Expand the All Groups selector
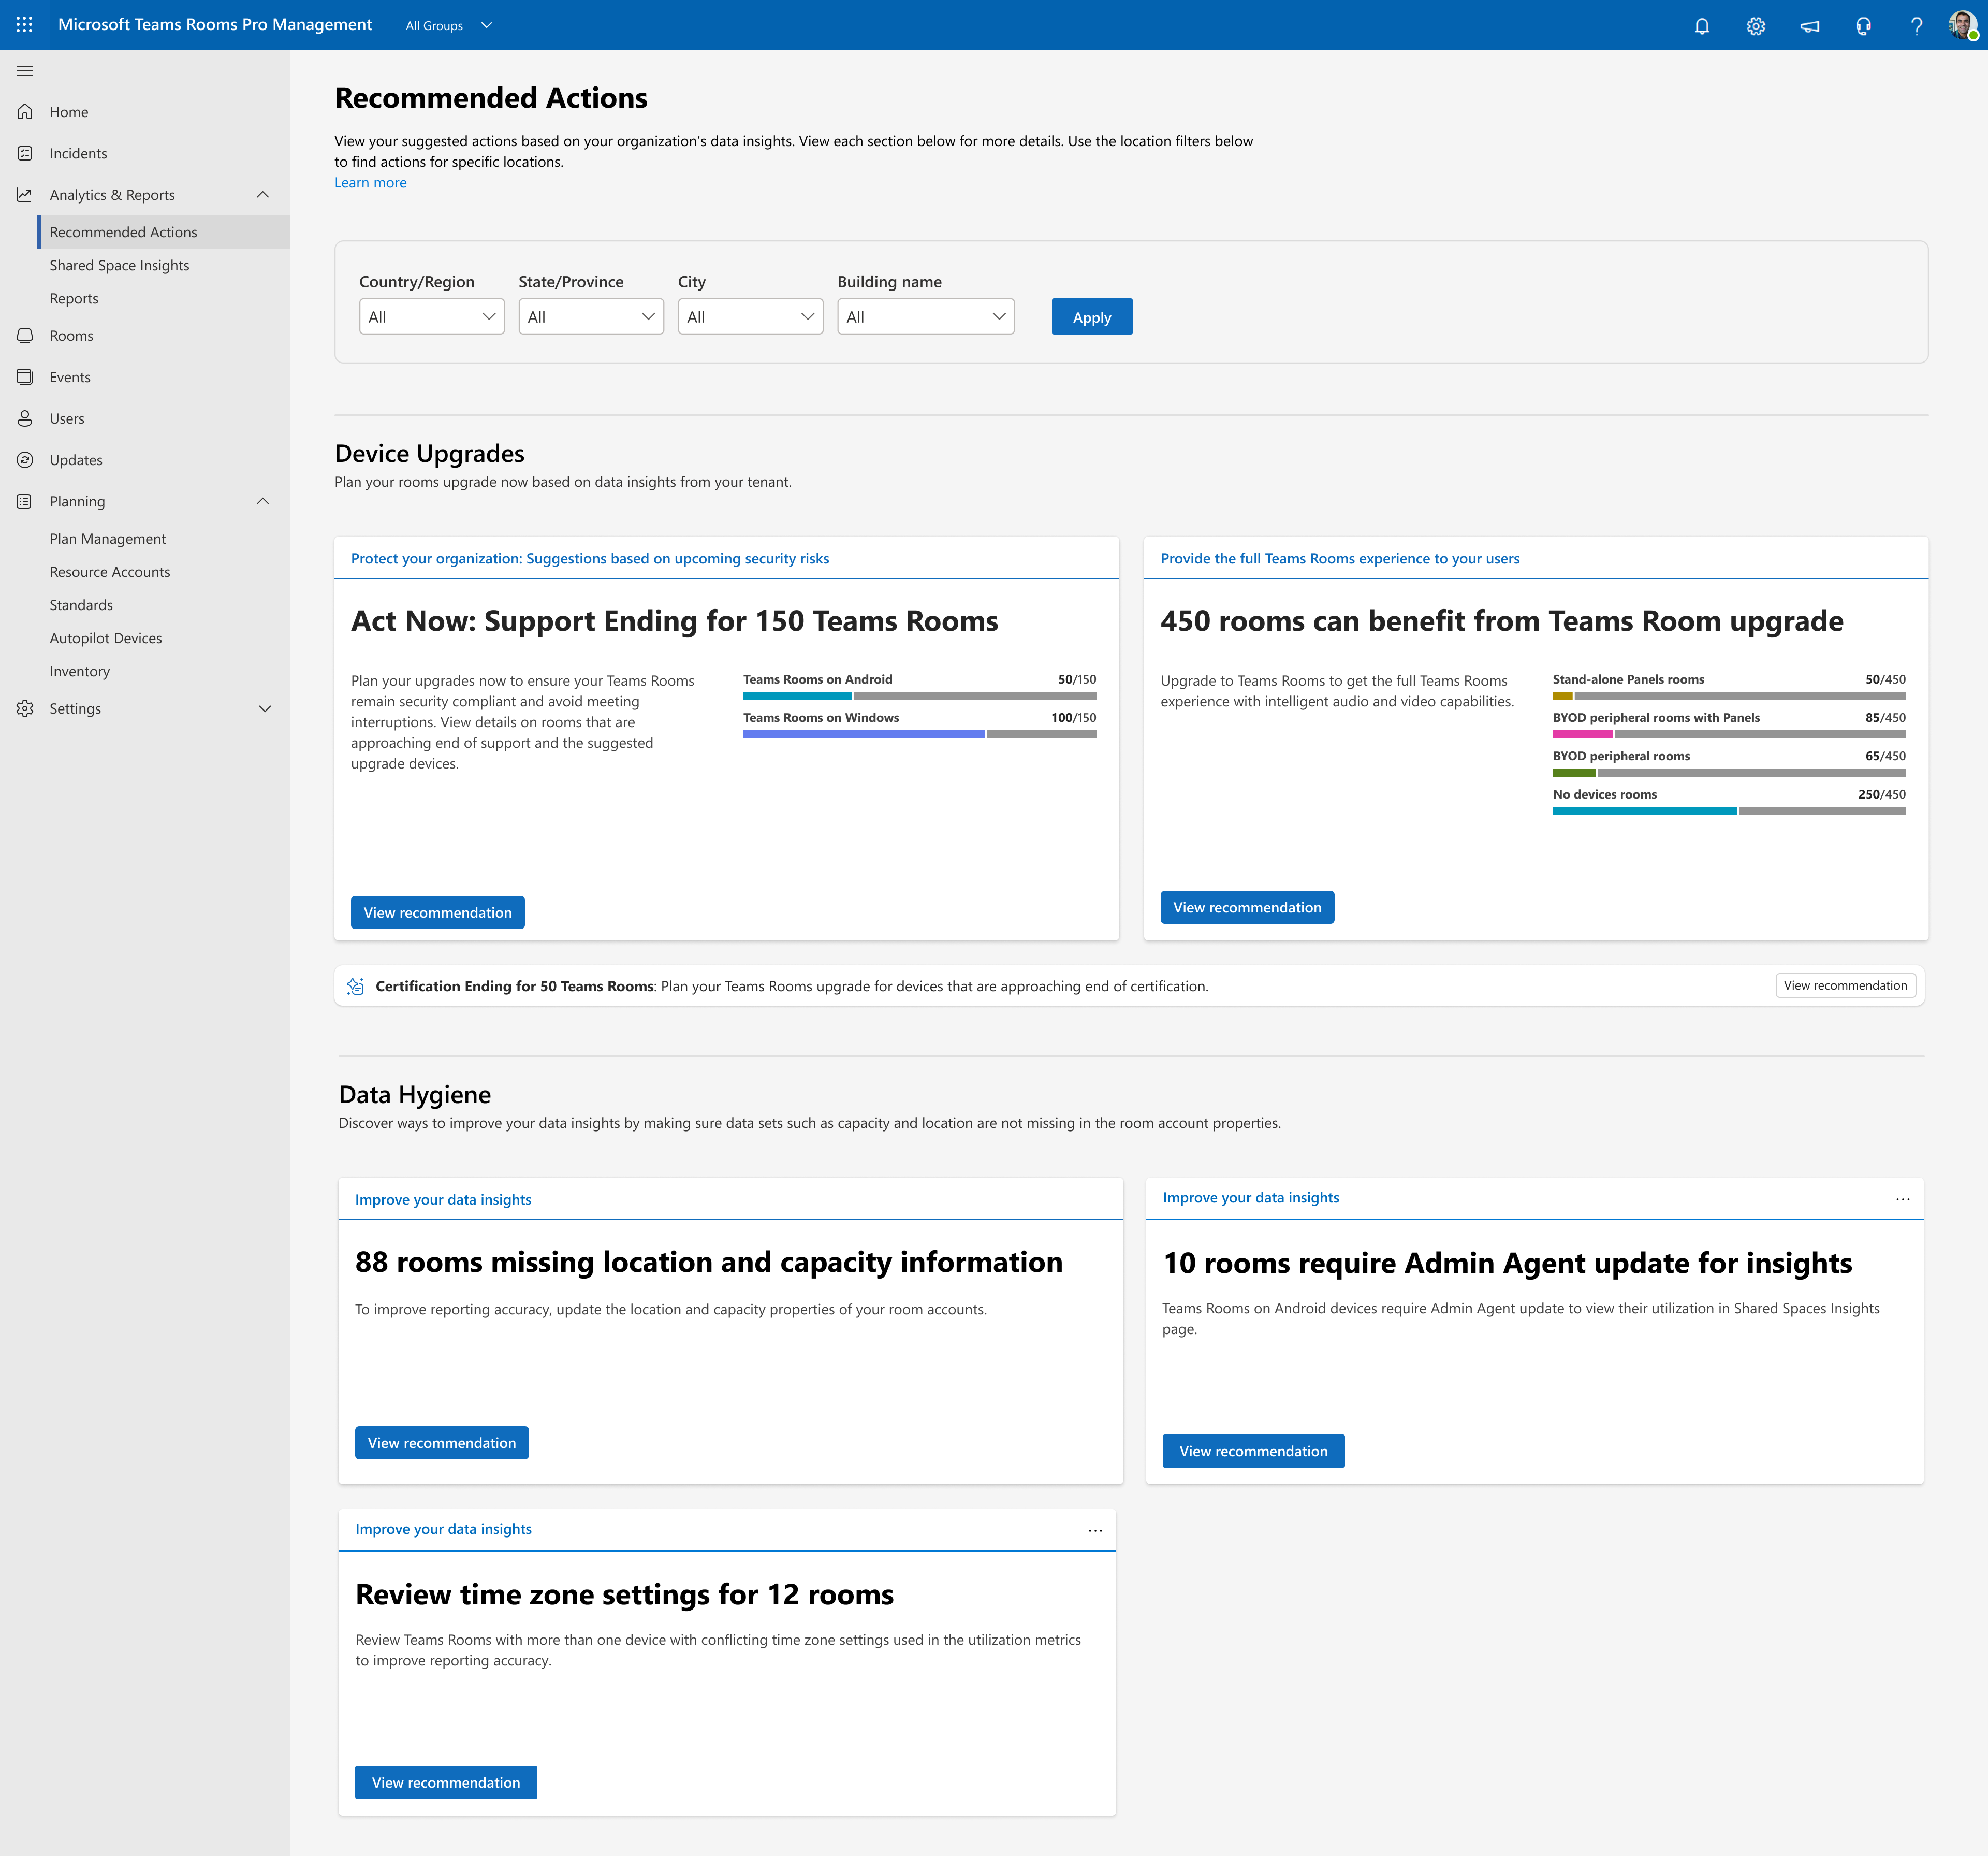1988x1856 pixels. tap(449, 26)
